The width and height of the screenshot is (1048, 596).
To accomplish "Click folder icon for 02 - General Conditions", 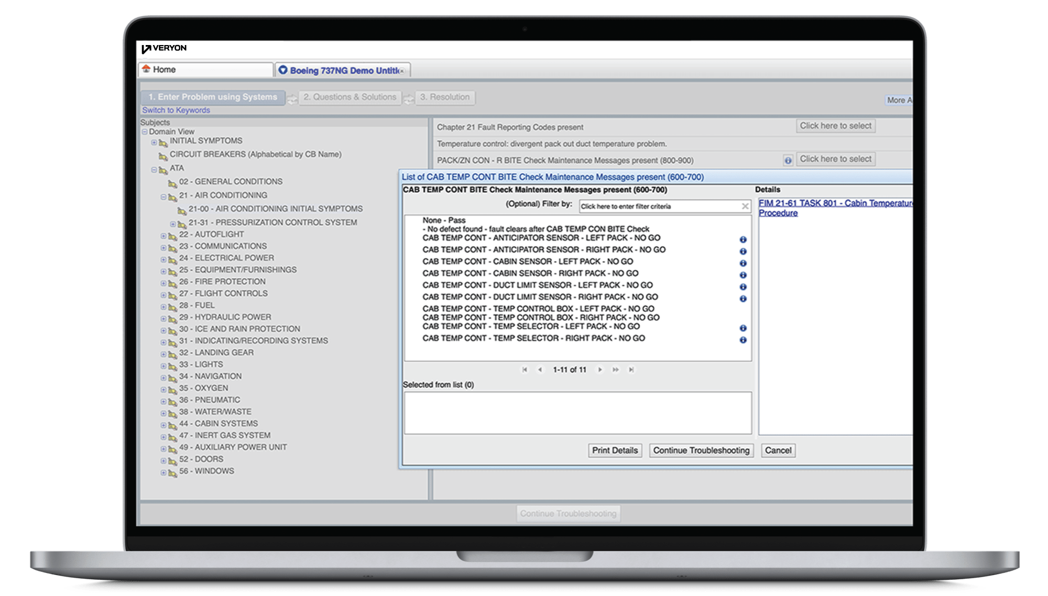I will pyautogui.click(x=172, y=183).
